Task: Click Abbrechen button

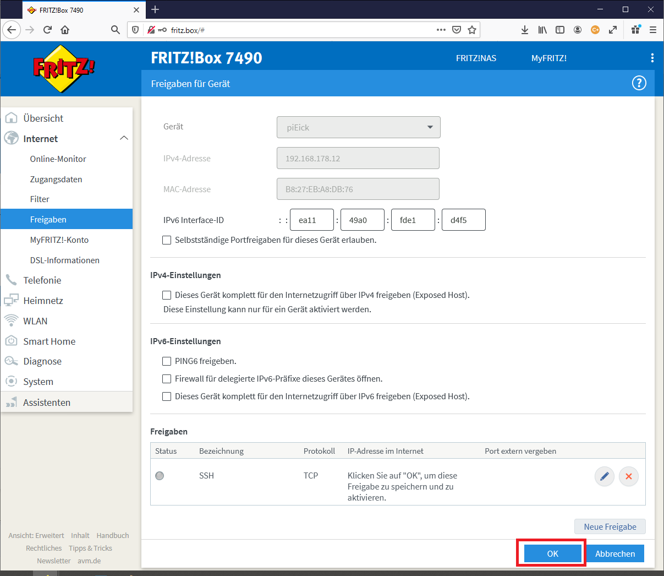Action: point(615,554)
